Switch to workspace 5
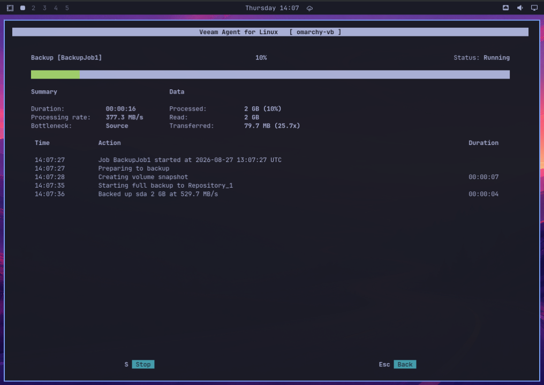 tap(67, 8)
